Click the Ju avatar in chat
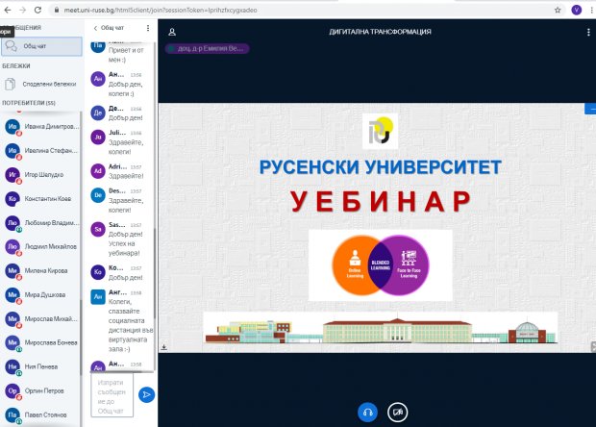This screenshot has width=596, height=427. pyautogui.click(x=98, y=137)
